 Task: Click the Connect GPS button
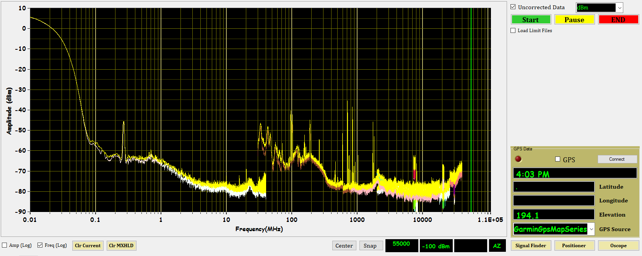point(616,159)
